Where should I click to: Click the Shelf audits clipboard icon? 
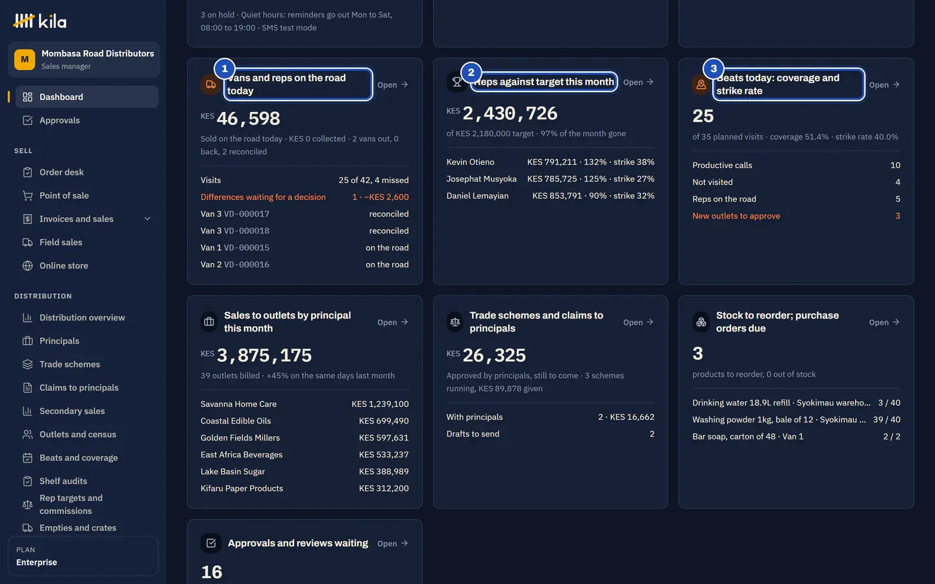point(27,481)
